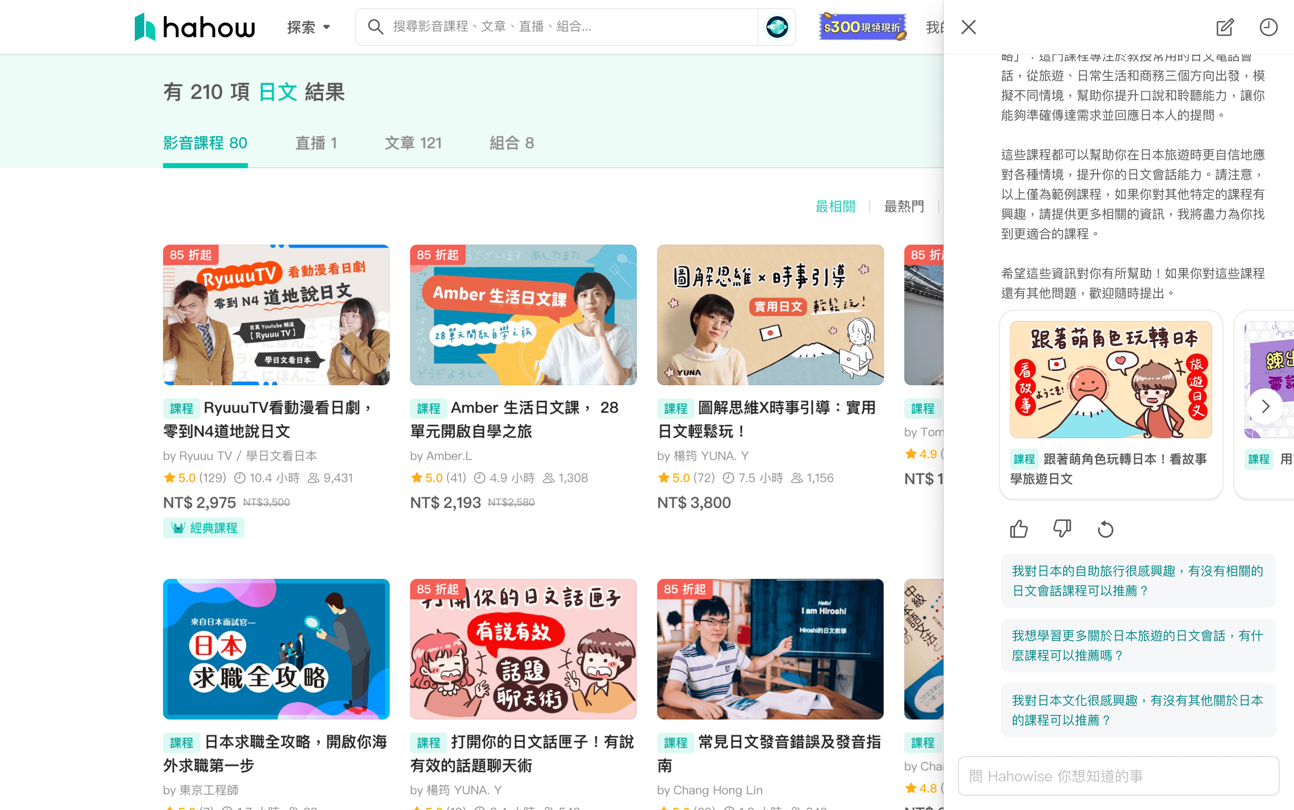
Task: Open the Amber 生活日文課 course thumbnail
Action: coord(523,315)
